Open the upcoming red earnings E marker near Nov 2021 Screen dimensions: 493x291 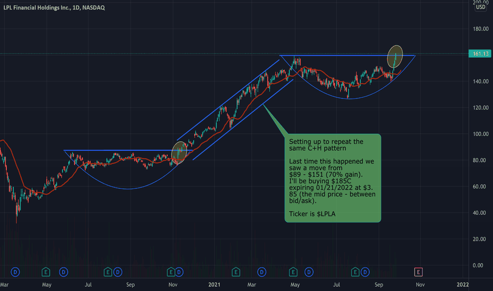point(418,272)
